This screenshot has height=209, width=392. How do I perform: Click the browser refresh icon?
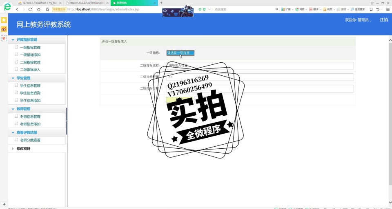tap(30, 9)
